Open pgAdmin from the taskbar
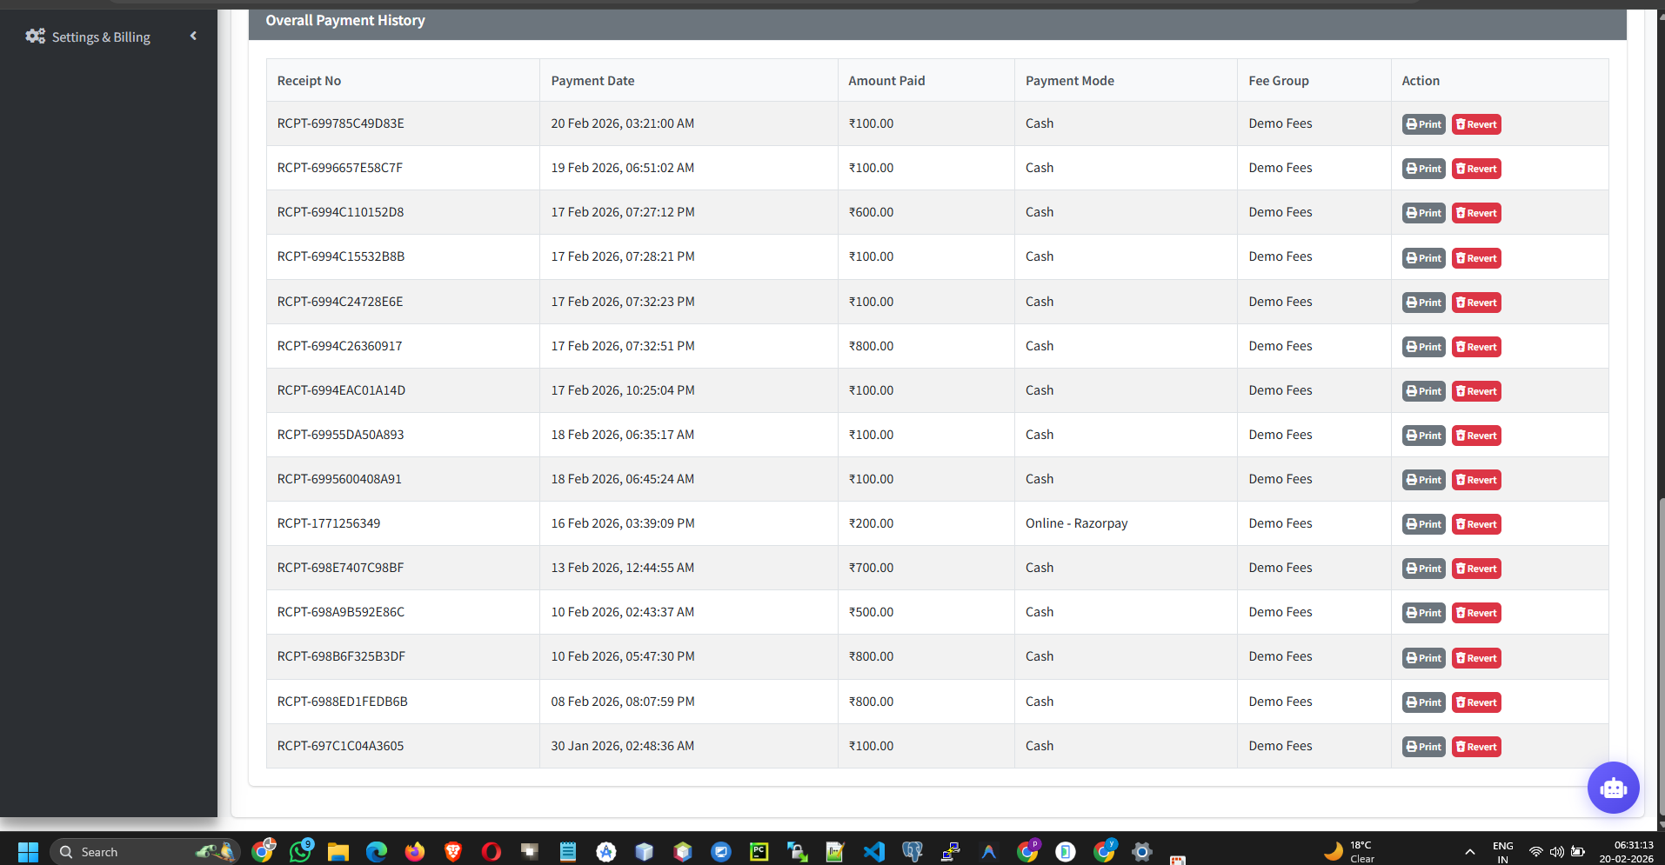The image size is (1665, 865). [913, 851]
